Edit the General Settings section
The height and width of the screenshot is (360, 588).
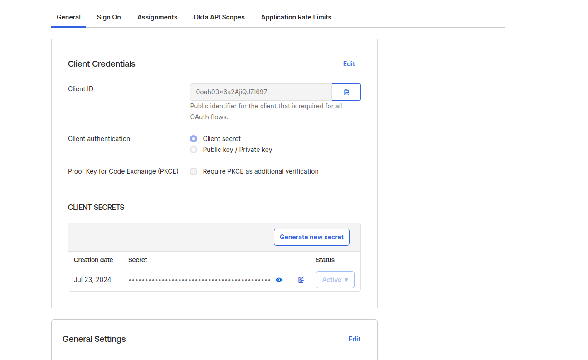click(x=355, y=339)
